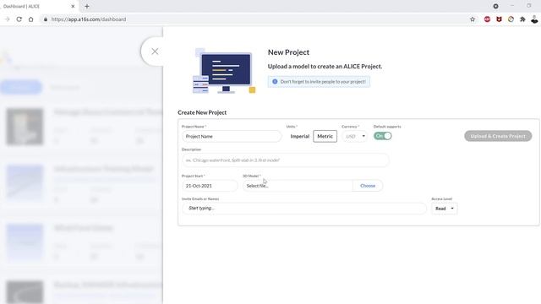Click the browser account indicator icon near the minimize button
Viewport: 541px width, 304px height.
click(x=495, y=6)
